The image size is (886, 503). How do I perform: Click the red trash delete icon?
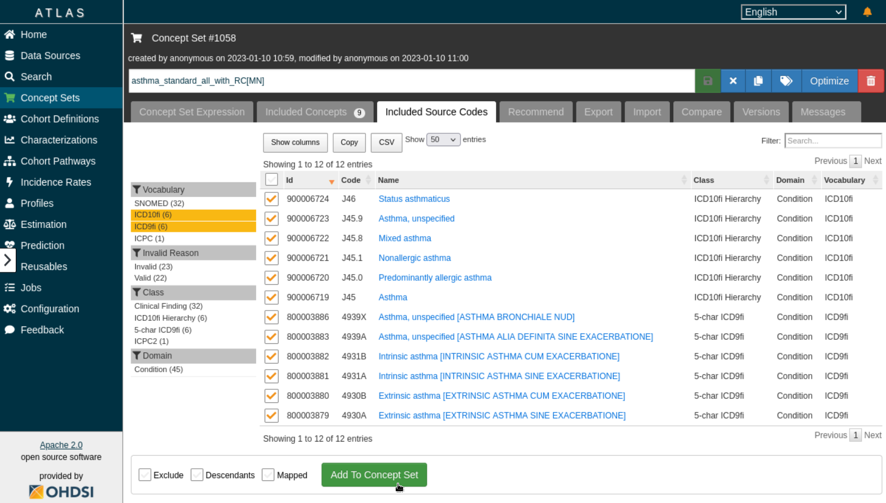(x=870, y=81)
